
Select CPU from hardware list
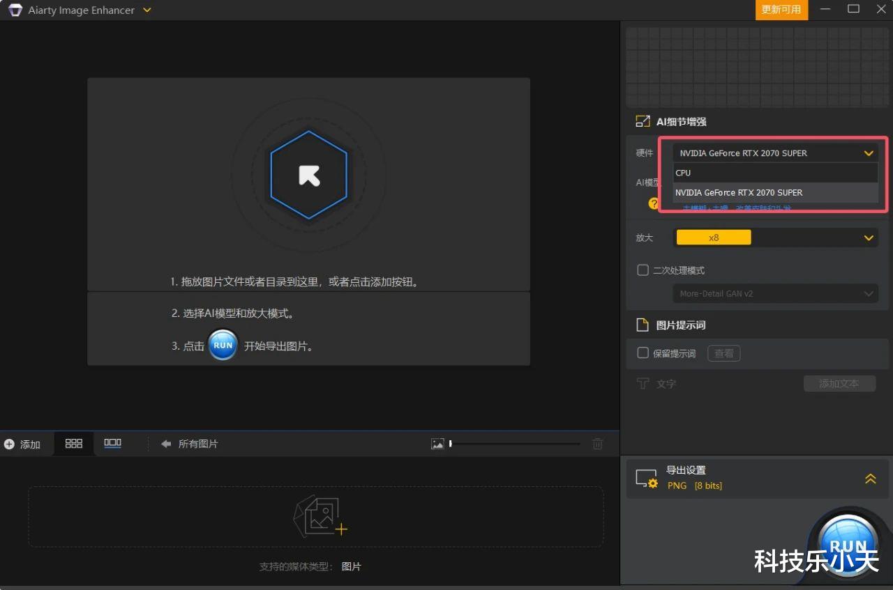[x=775, y=173]
